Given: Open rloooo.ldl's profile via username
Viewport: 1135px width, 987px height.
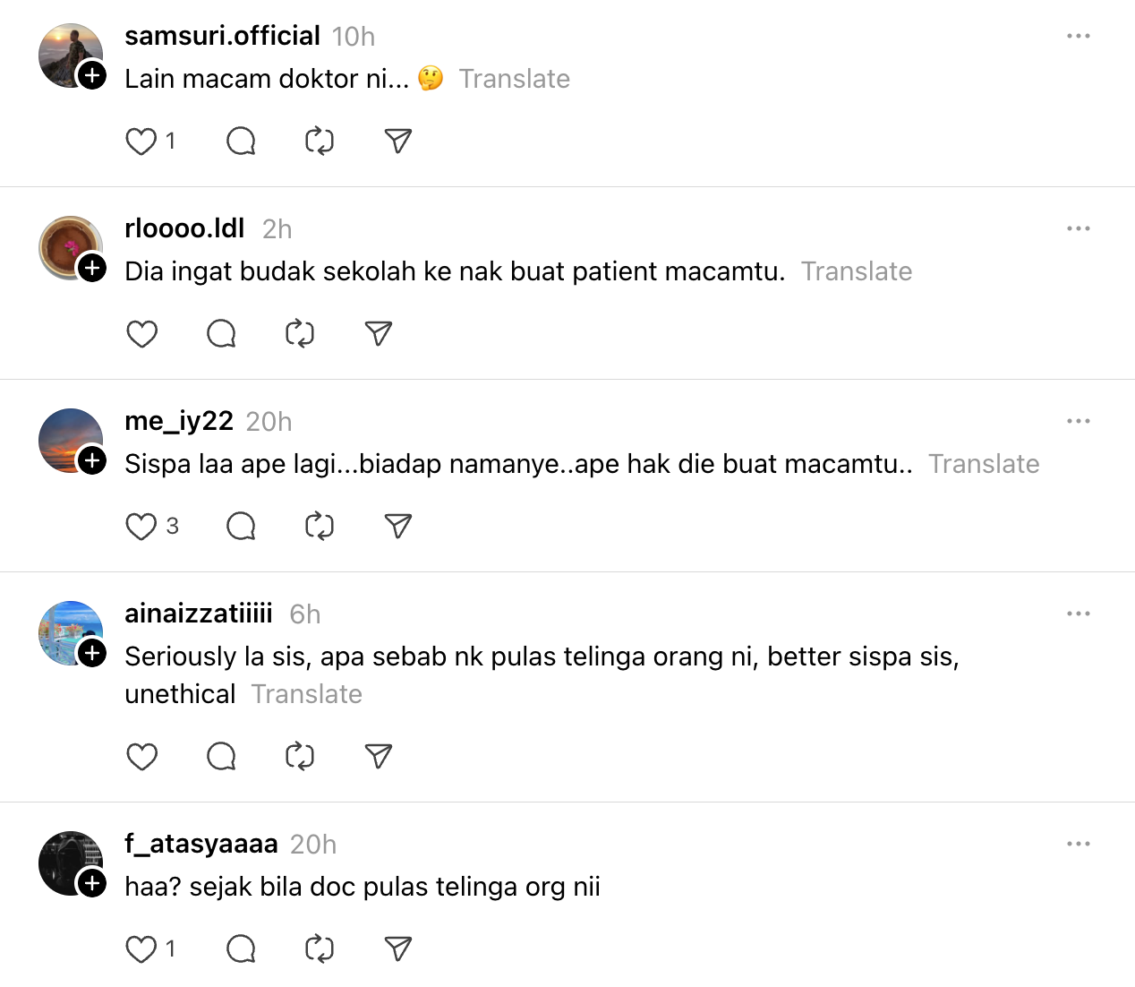Looking at the screenshot, I should pos(184,228).
